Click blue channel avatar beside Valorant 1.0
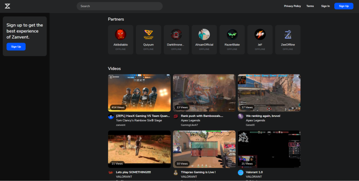Image resolution: width=359 pixels, height=181 pixels. coord(241,172)
